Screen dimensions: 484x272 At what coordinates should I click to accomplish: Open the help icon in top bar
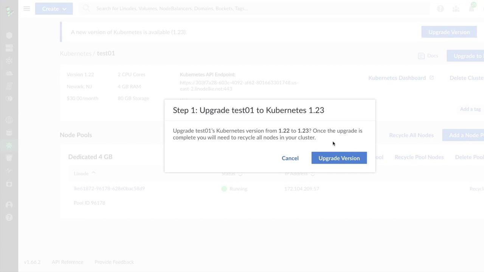440,8
